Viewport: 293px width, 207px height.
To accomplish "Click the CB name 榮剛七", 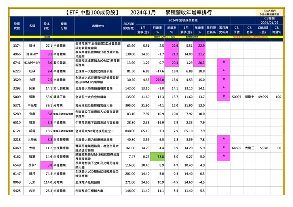I will click(249, 97).
